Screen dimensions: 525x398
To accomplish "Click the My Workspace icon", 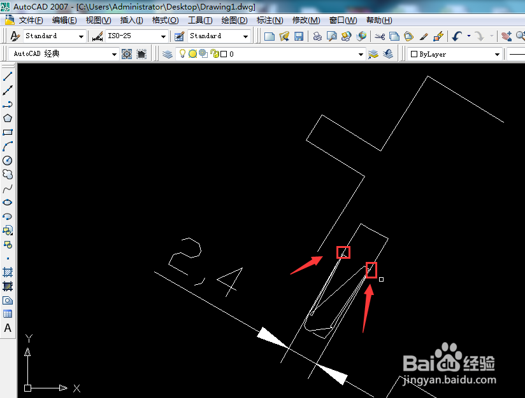I will pos(141,54).
